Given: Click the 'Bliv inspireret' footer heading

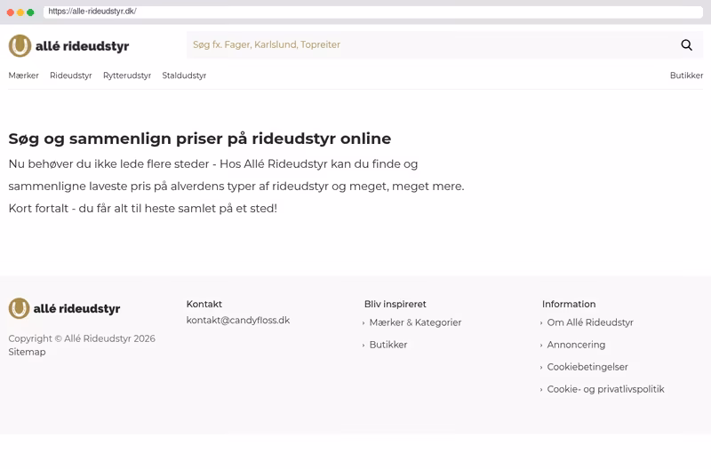Looking at the screenshot, I should [395, 304].
